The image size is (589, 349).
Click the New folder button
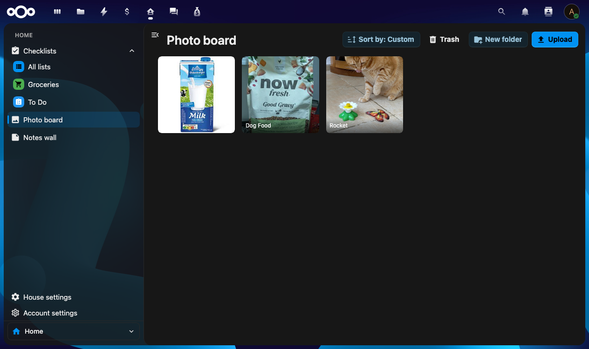[x=498, y=40]
